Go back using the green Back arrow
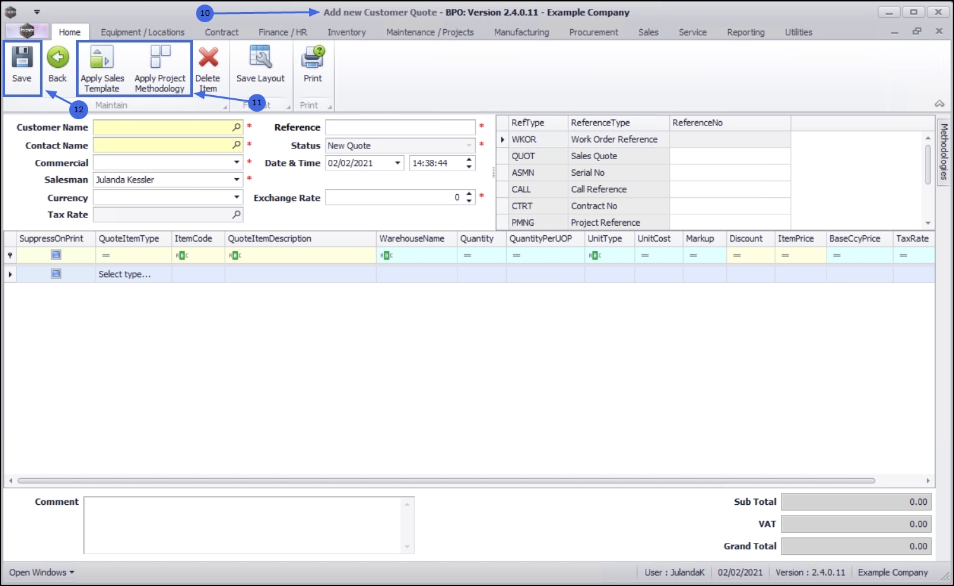 coord(58,57)
